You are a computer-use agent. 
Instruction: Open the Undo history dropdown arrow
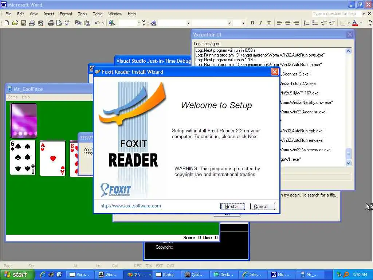[x=103, y=23]
